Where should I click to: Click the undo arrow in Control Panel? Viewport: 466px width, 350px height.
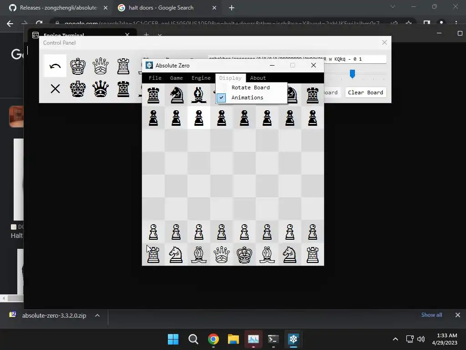tap(55, 66)
